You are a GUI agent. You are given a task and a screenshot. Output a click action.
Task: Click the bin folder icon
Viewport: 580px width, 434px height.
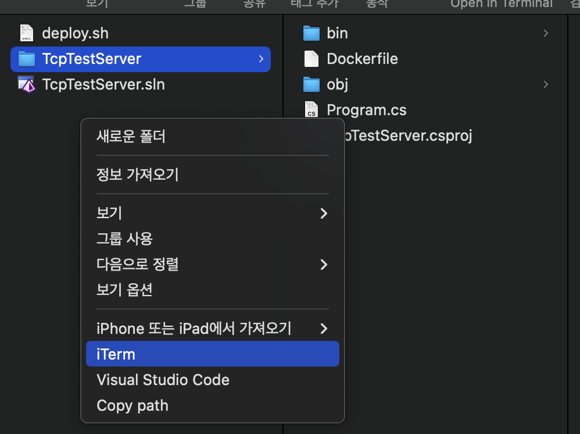[x=311, y=33]
